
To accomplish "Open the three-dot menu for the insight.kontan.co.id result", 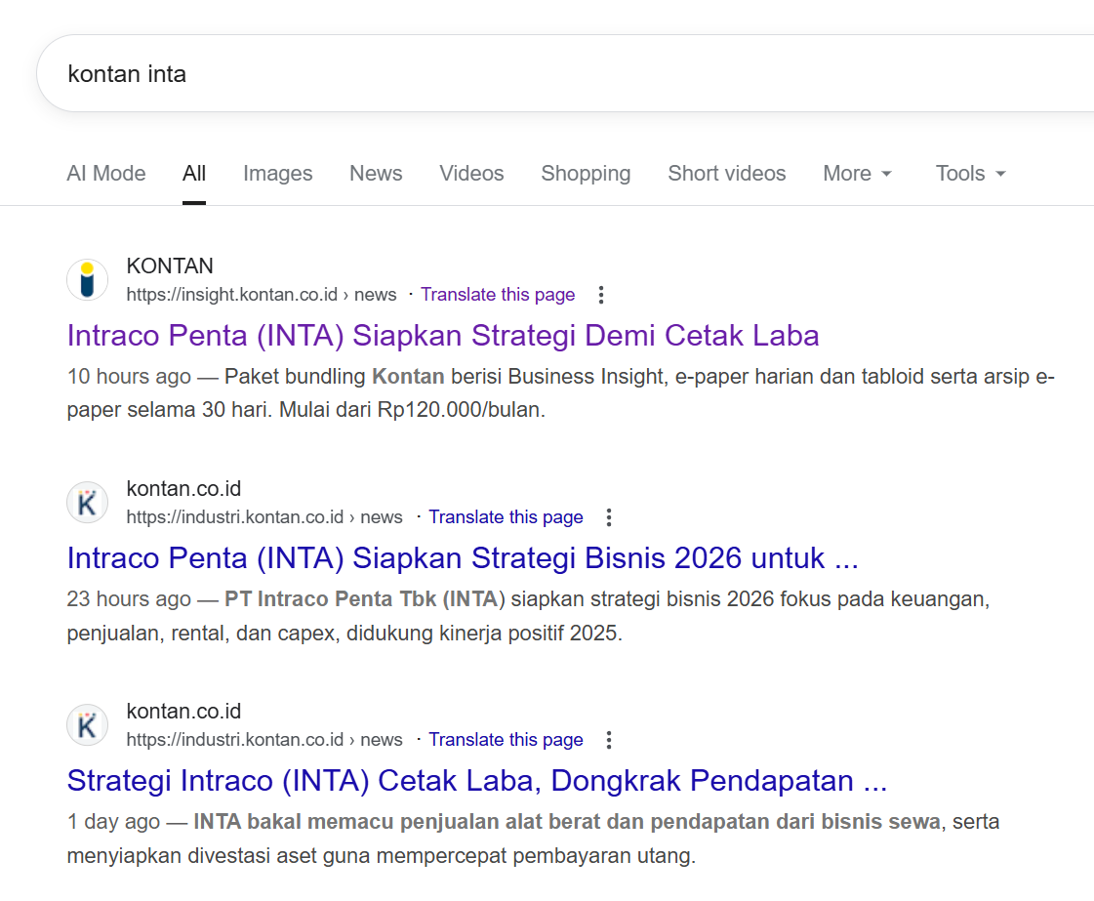I will 601,295.
